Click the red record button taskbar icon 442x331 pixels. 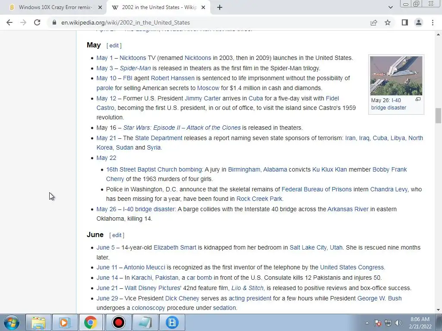(x=118, y=322)
